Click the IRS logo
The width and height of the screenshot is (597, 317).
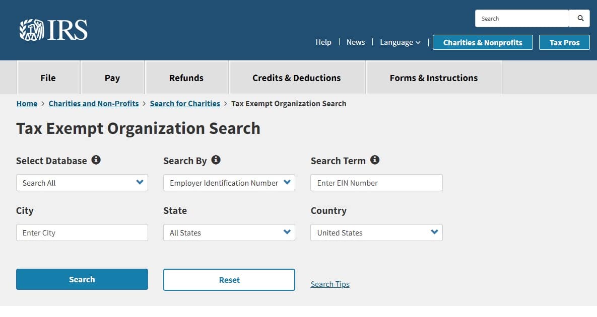pyautogui.click(x=53, y=29)
